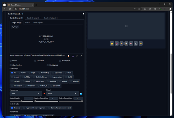The image size is (174, 118).
Task: Choose Tile/Blur control type
Action: (x=15, y=81)
